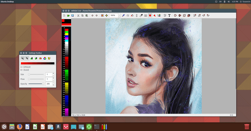
Task: Click the Filled Ellipse icon
Action: pos(180,16)
